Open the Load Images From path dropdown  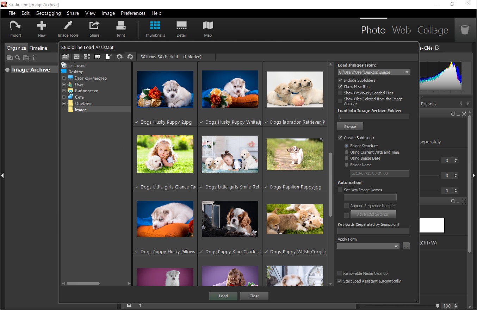click(407, 72)
